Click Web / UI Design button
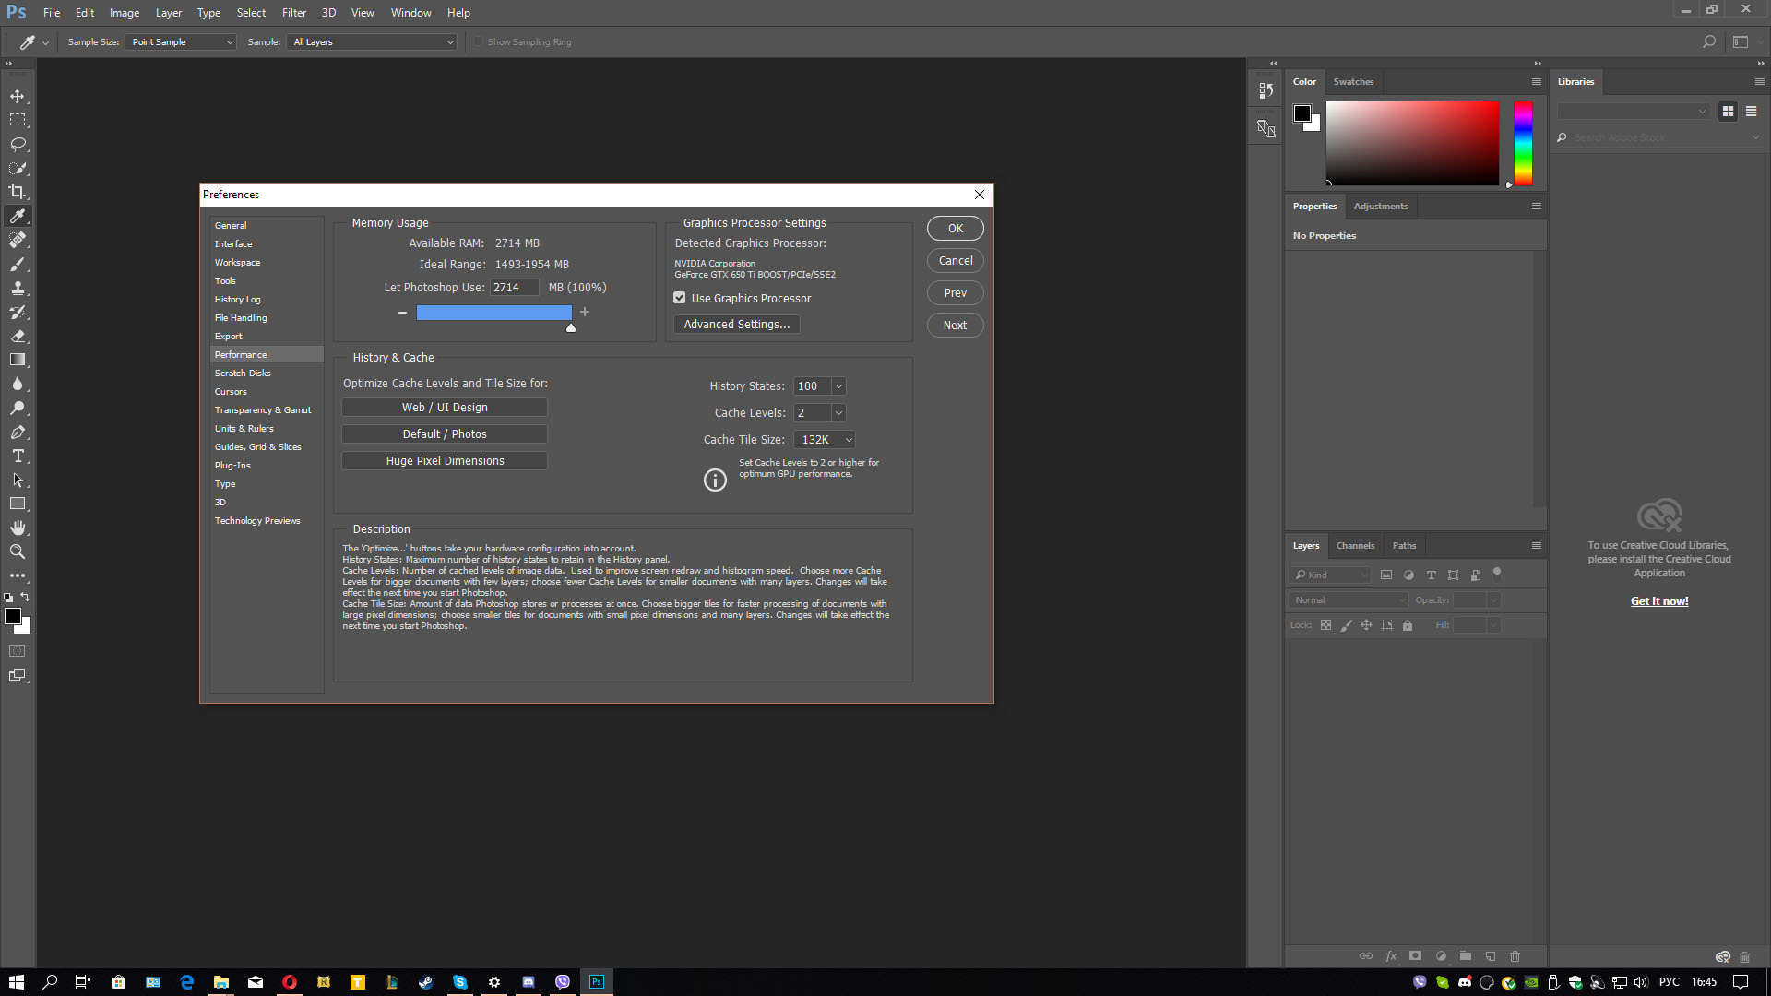1771x996 pixels. click(445, 408)
